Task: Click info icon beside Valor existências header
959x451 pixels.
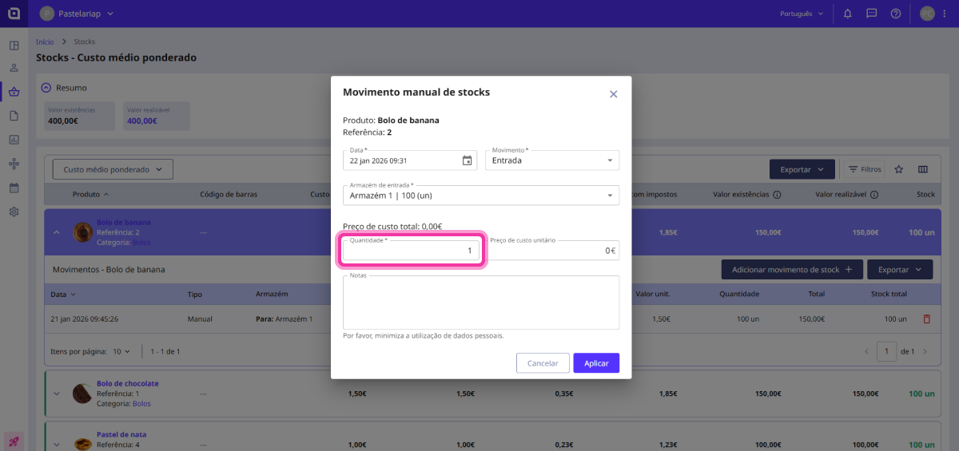Action: (x=777, y=194)
